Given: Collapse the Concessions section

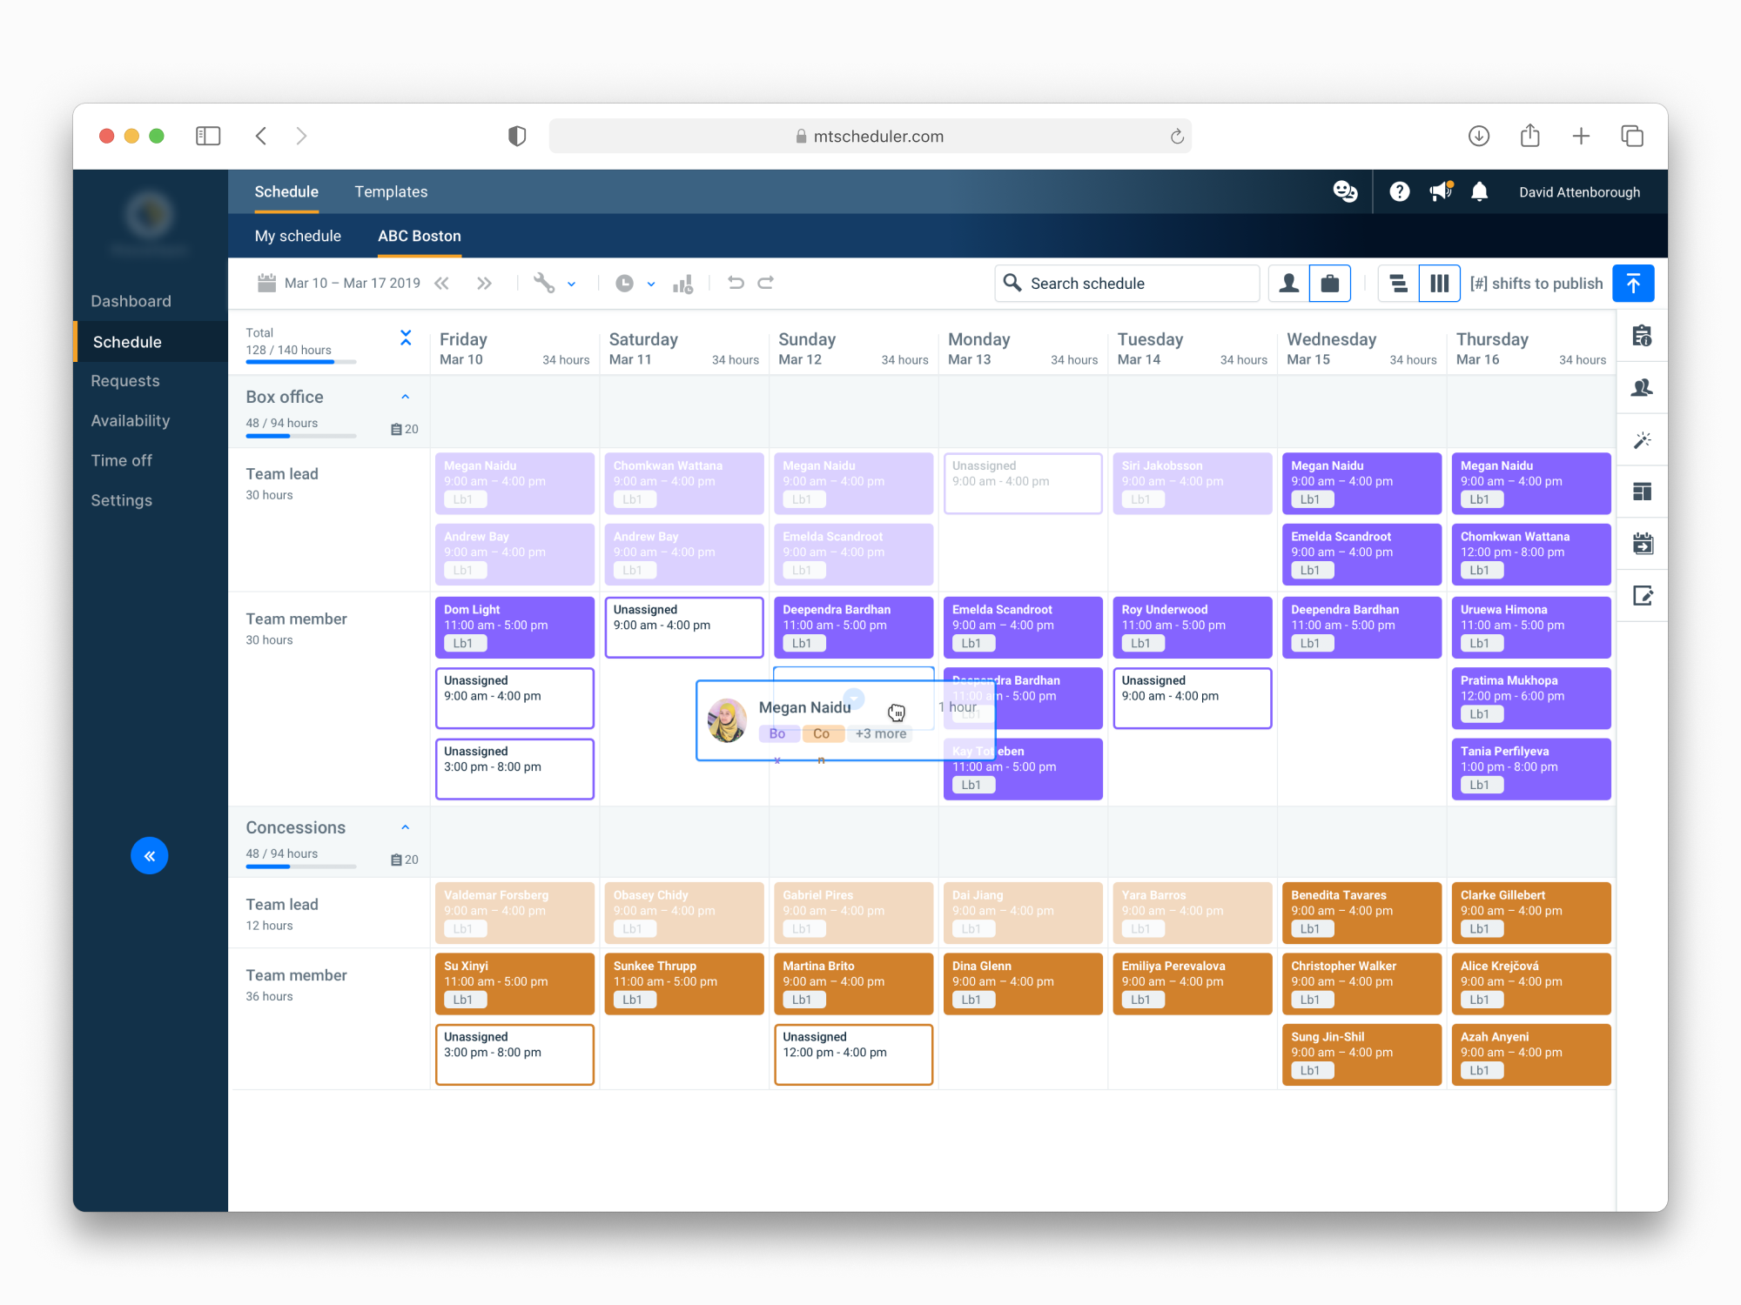Looking at the screenshot, I should click(x=406, y=827).
